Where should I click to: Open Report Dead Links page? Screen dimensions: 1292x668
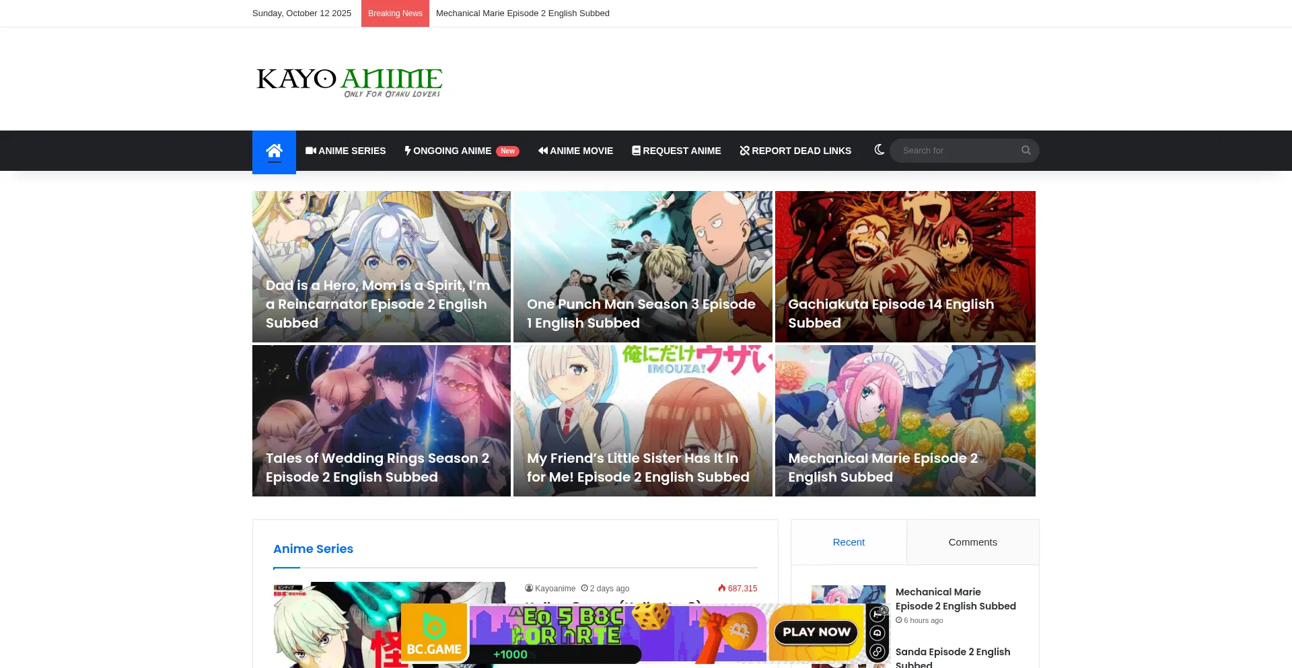[795, 151]
